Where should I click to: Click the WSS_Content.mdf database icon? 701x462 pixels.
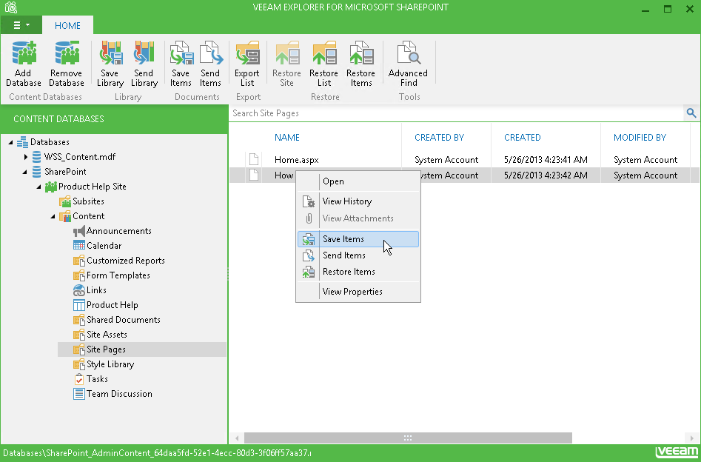37,156
